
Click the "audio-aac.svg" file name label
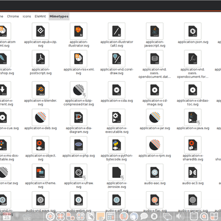[155, 183]
